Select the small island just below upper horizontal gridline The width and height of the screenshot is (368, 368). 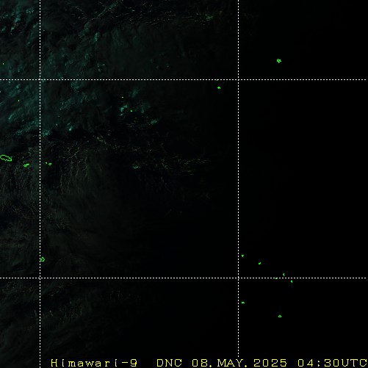[219, 87]
